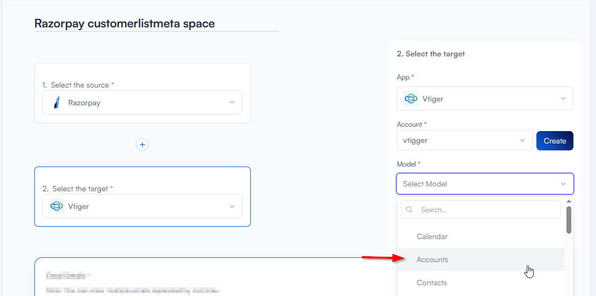
Task: Click the search magnifier icon in model list
Action: click(x=410, y=210)
